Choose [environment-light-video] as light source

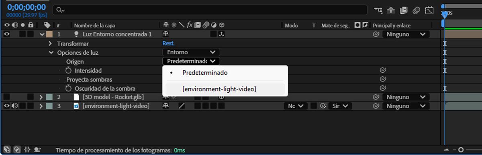click(225, 89)
